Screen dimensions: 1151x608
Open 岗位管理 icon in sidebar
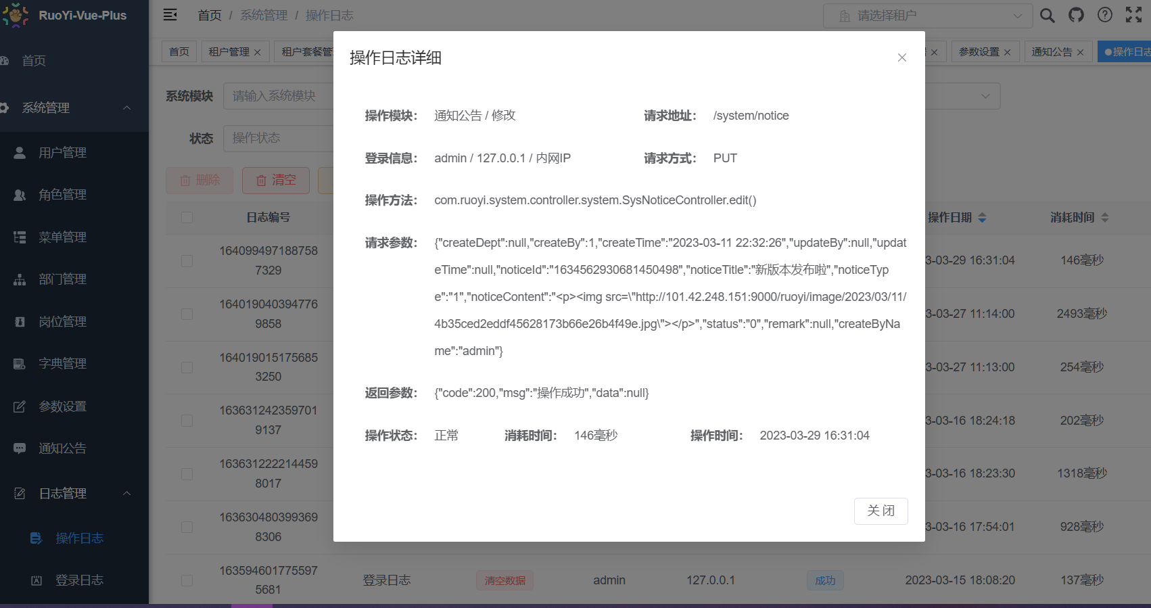pyautogui.click(x=20, y=322)
